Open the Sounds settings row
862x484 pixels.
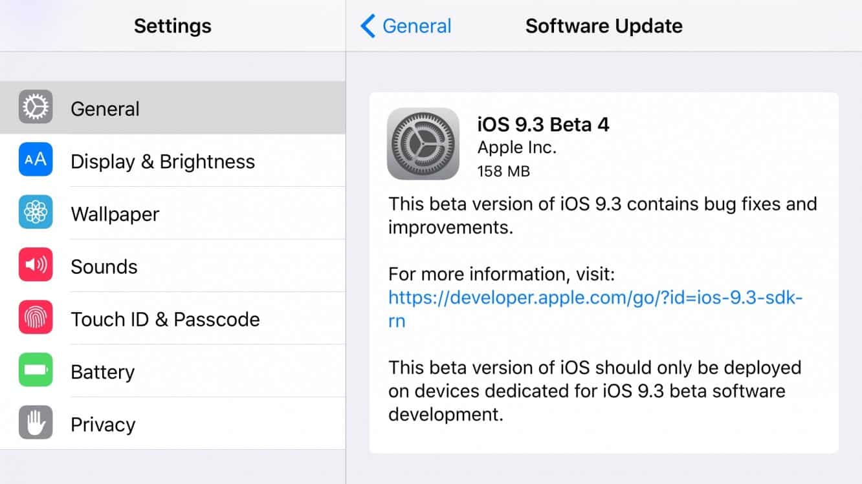point(194,266)
